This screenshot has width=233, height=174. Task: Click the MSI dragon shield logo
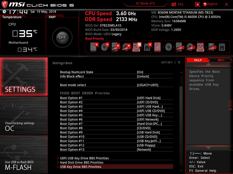tap(5, 4)
